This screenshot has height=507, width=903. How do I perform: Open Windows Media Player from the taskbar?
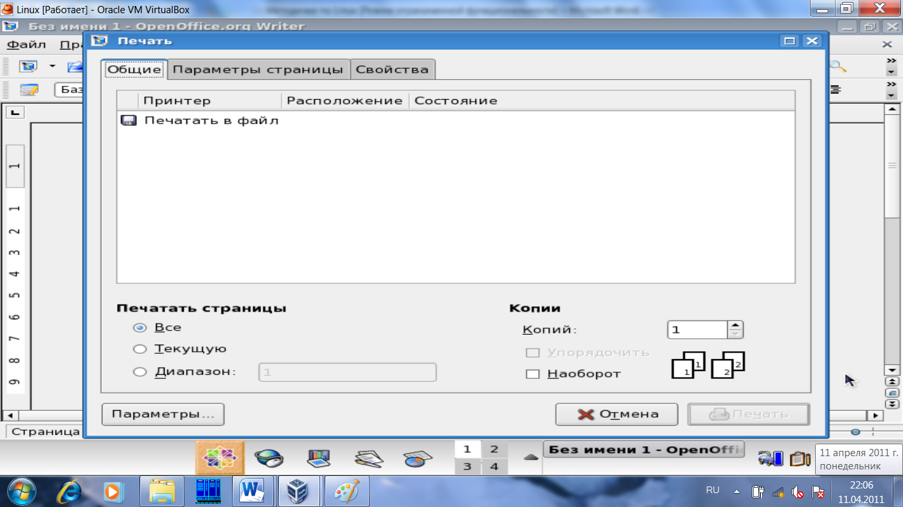[114, 492]
